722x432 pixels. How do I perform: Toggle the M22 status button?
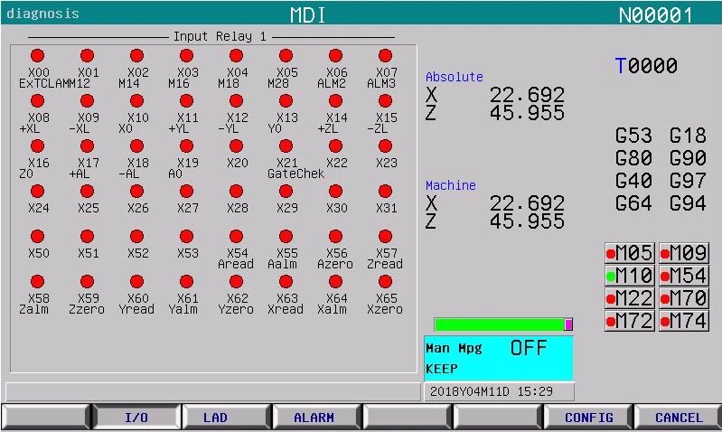point(629,298)
